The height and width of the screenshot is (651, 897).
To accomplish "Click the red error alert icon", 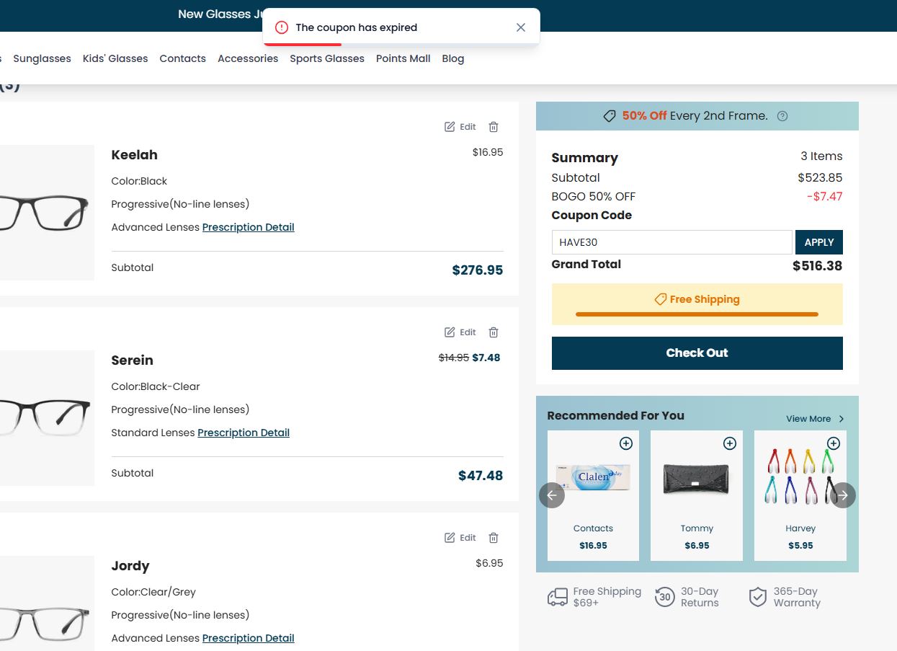I will click(x=282, y=27).
